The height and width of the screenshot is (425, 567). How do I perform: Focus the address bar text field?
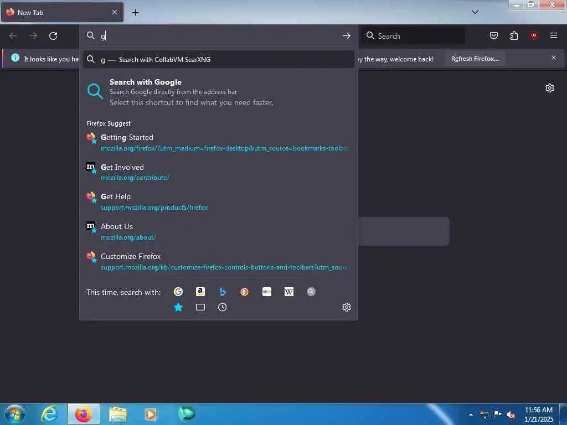pos(219,36)
